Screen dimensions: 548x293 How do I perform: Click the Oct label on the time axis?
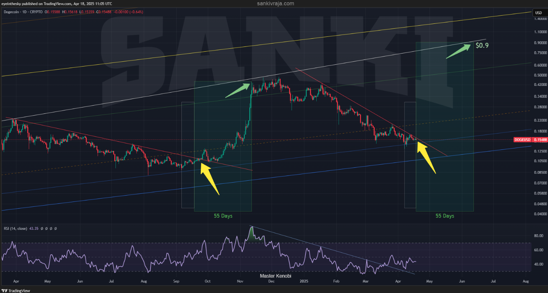pos(208,282)
